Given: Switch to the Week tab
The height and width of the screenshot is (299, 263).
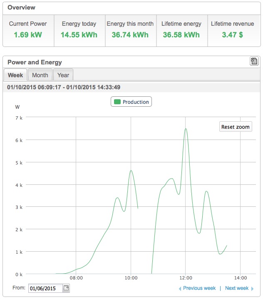Looking at the screenshot, I should [15, 75].
